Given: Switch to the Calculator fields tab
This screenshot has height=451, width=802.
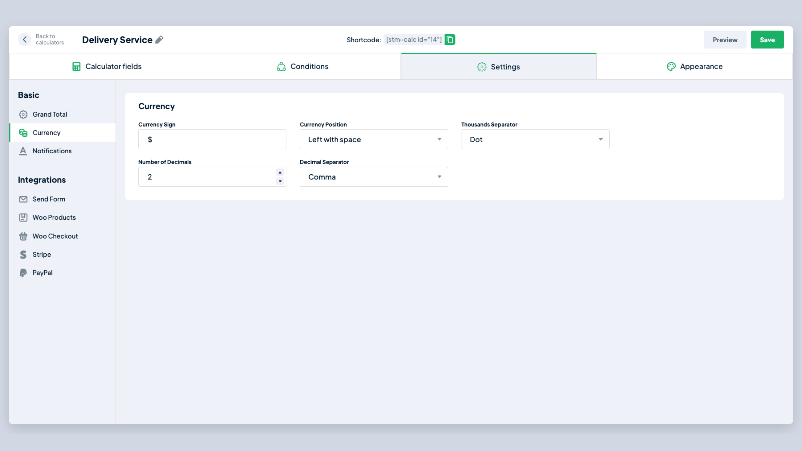Looking at the screenshot, I should click(107, 66).
